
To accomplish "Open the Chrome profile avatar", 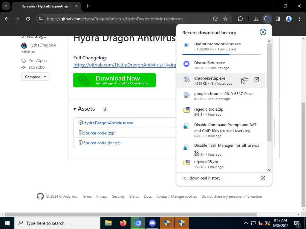I will (289, 19).
